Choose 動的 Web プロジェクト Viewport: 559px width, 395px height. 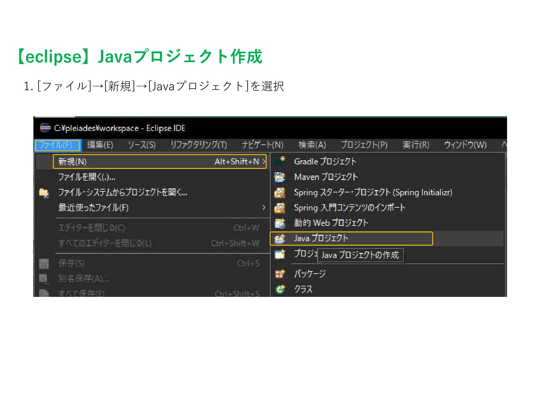pos(331,223)
